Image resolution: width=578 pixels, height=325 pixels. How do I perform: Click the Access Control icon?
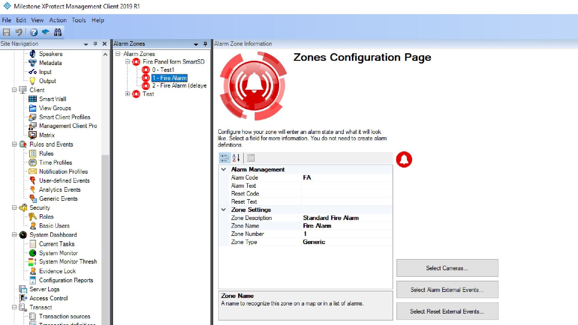coord(23,298)
